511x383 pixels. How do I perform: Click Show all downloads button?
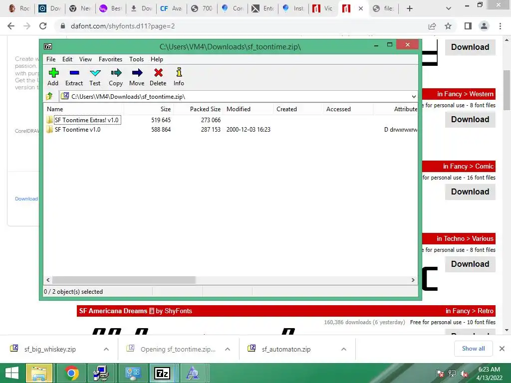pos(473,349)
